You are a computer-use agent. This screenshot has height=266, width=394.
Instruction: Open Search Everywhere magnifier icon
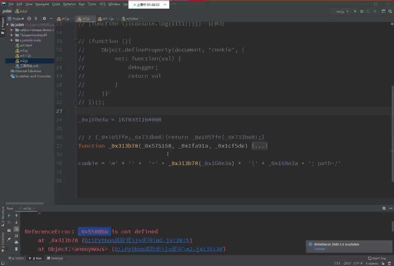(390, 11)
